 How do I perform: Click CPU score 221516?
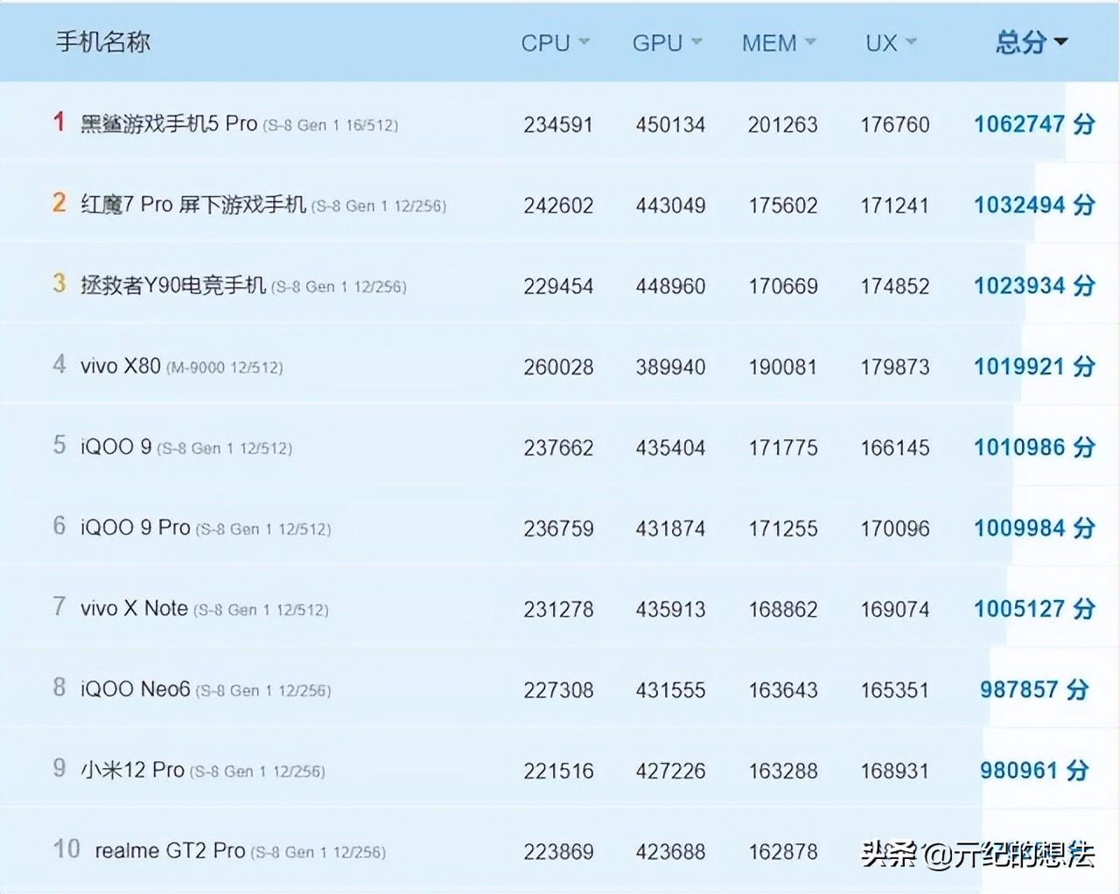pos(558,771)
